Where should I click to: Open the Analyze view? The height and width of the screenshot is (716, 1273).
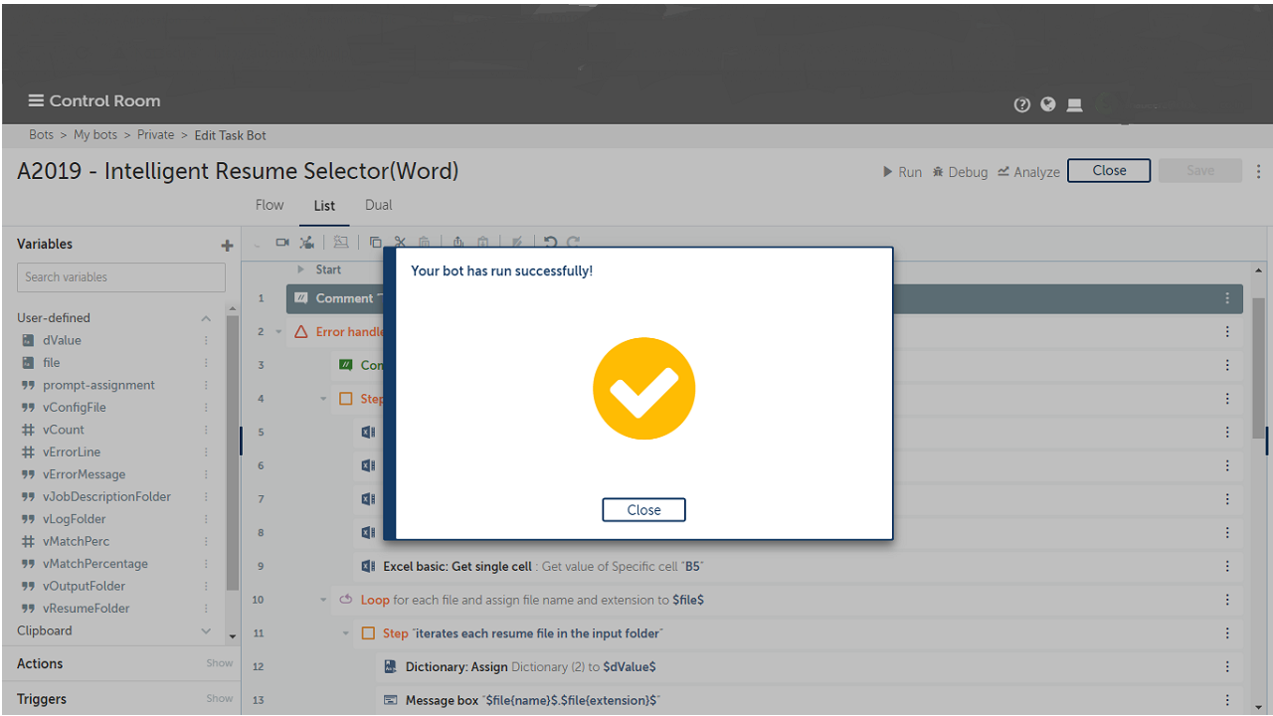point(1028,172)
